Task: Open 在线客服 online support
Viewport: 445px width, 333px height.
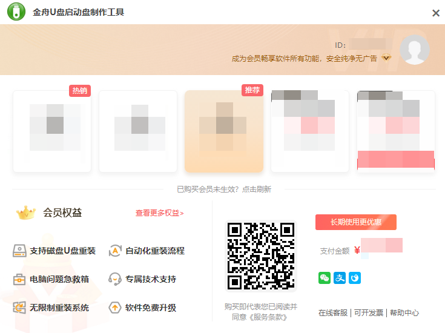Action: pyautogui.click(x=333, y=313)
